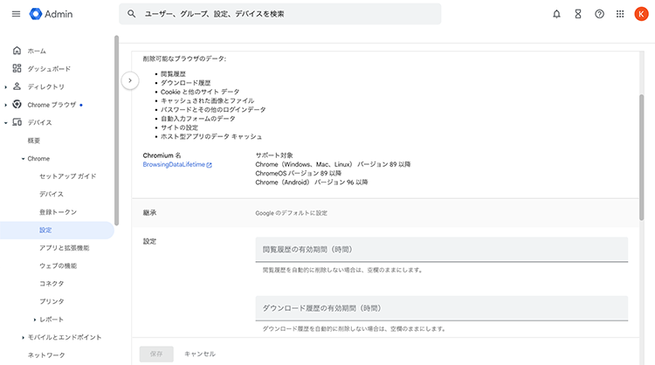The width and height of the screenshot is (655, 365).
Task: Open 登録トークン page
Action: [58, 212]
